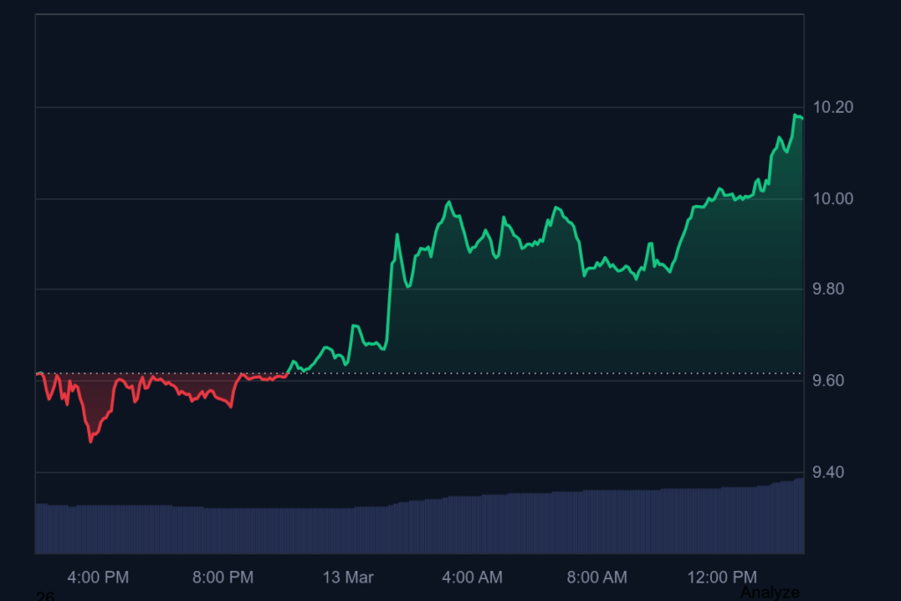Click the green peak just below 10.00 line
Viewport: 901px width, 601px height.
[x=450, y=202]
